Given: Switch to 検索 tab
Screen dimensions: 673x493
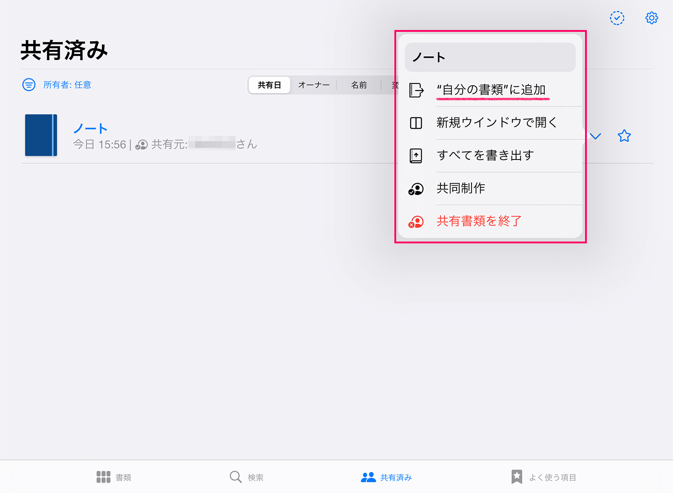Looking at the screenshot, I should pos(246,477).
